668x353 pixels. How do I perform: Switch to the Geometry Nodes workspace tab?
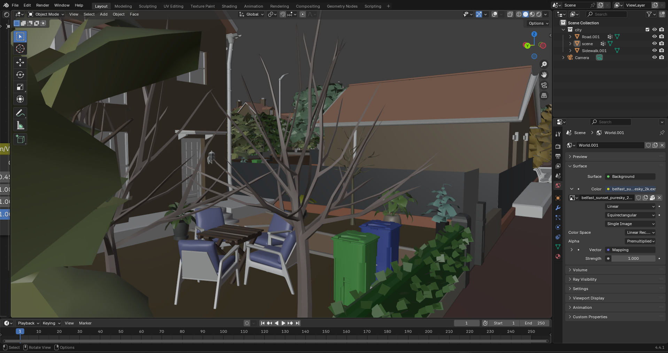pos(342,6)
